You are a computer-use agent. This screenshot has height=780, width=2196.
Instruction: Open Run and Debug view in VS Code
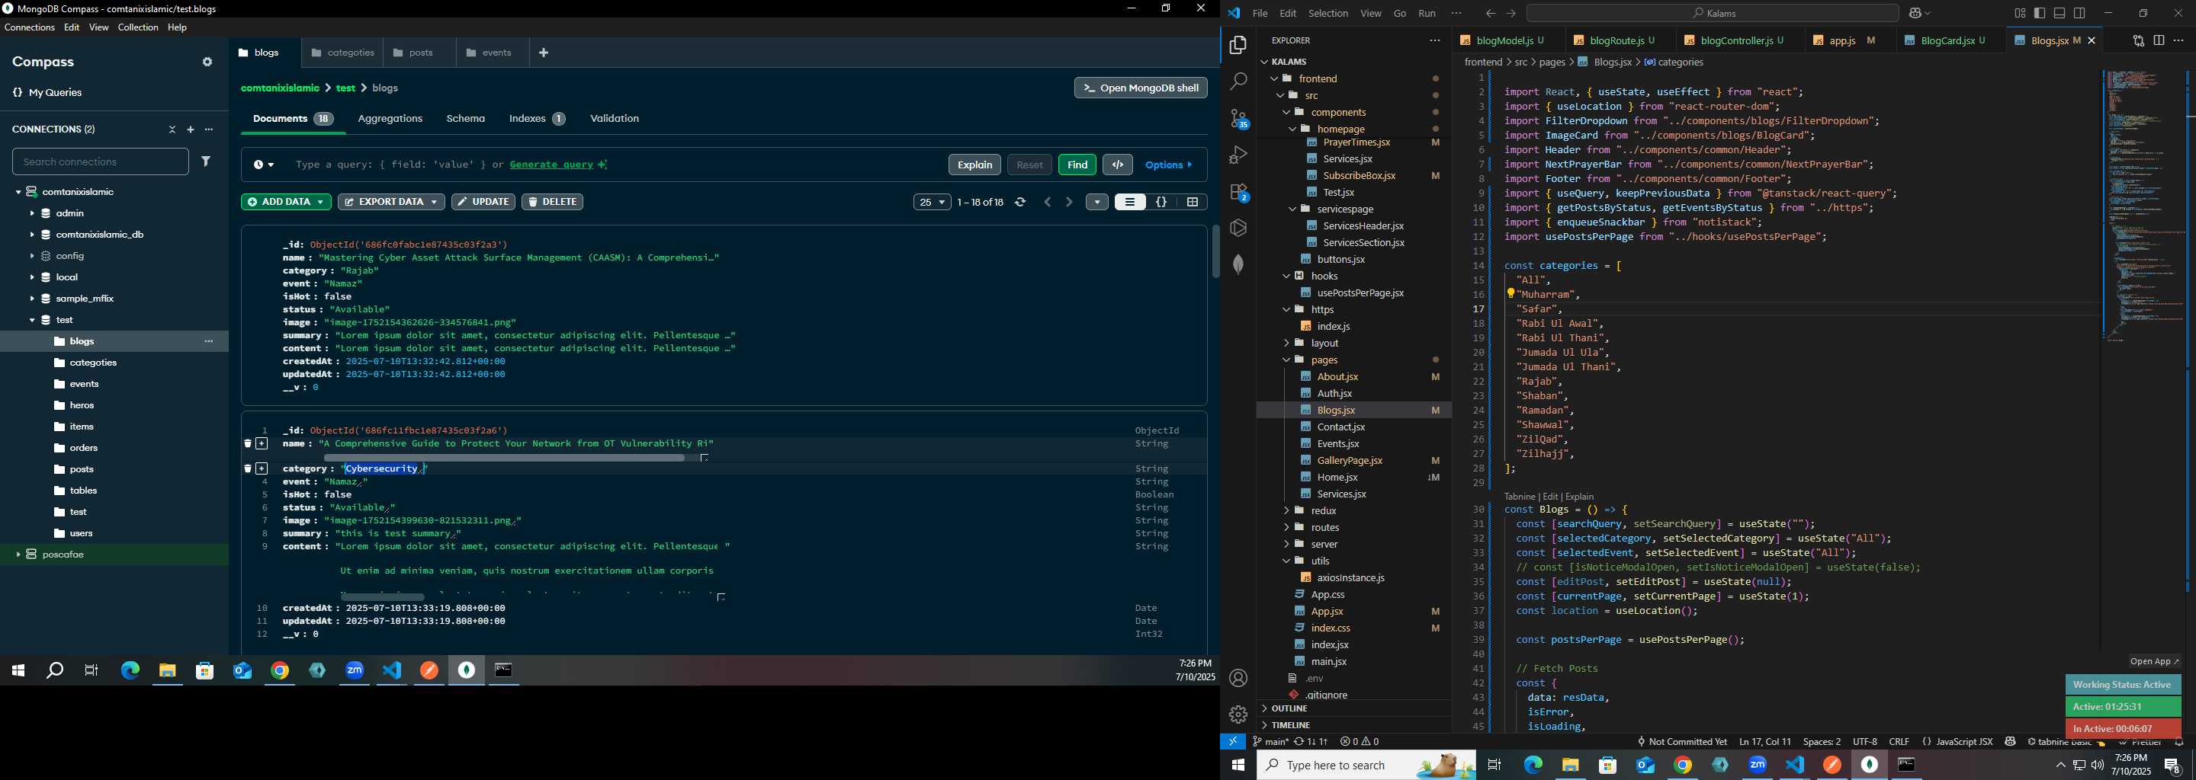coord(1238,155)
